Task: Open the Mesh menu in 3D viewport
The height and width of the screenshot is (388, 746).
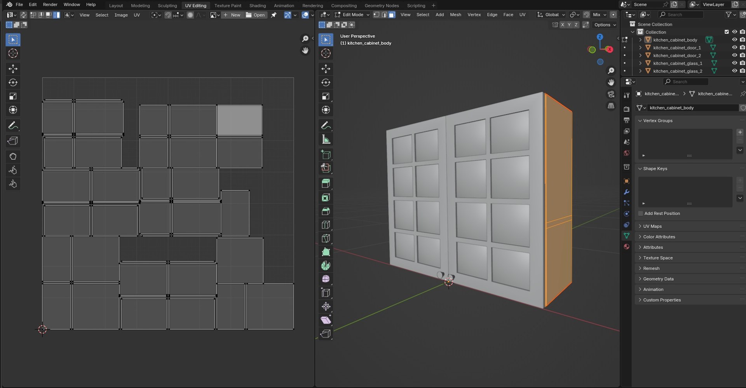Action: tap(455, 15)
